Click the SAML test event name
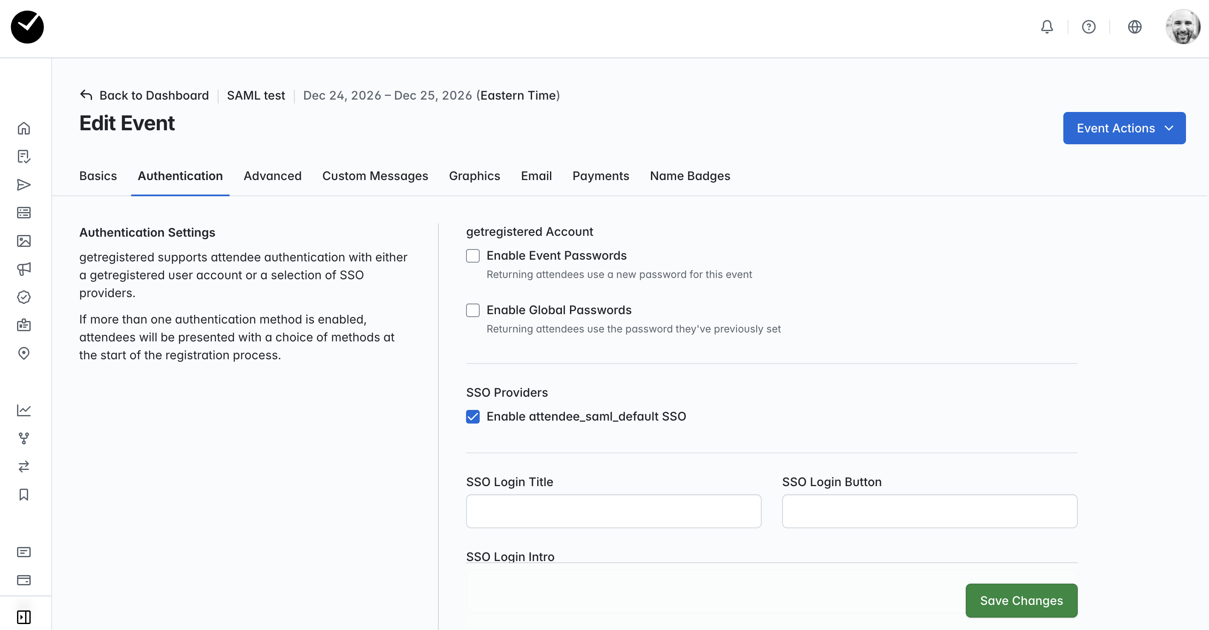 coord(256,95)
